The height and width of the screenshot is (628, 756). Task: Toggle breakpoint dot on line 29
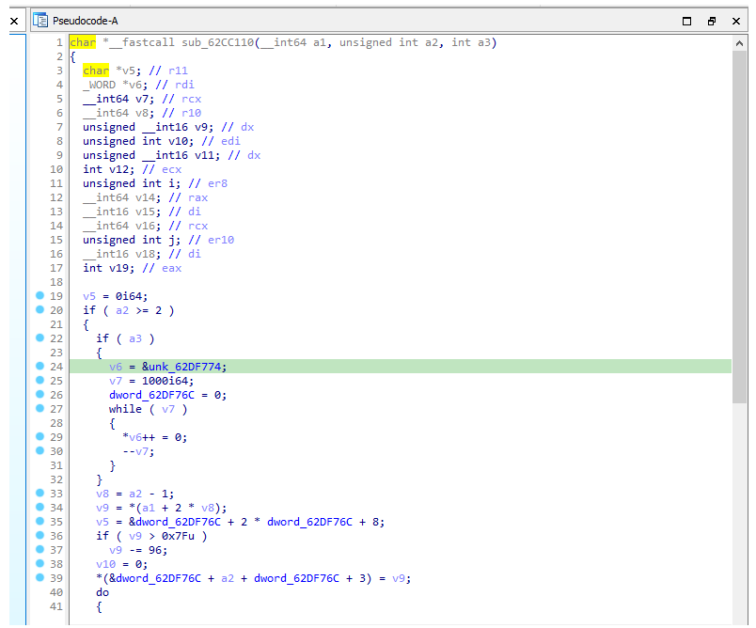[x=40, y=436]
